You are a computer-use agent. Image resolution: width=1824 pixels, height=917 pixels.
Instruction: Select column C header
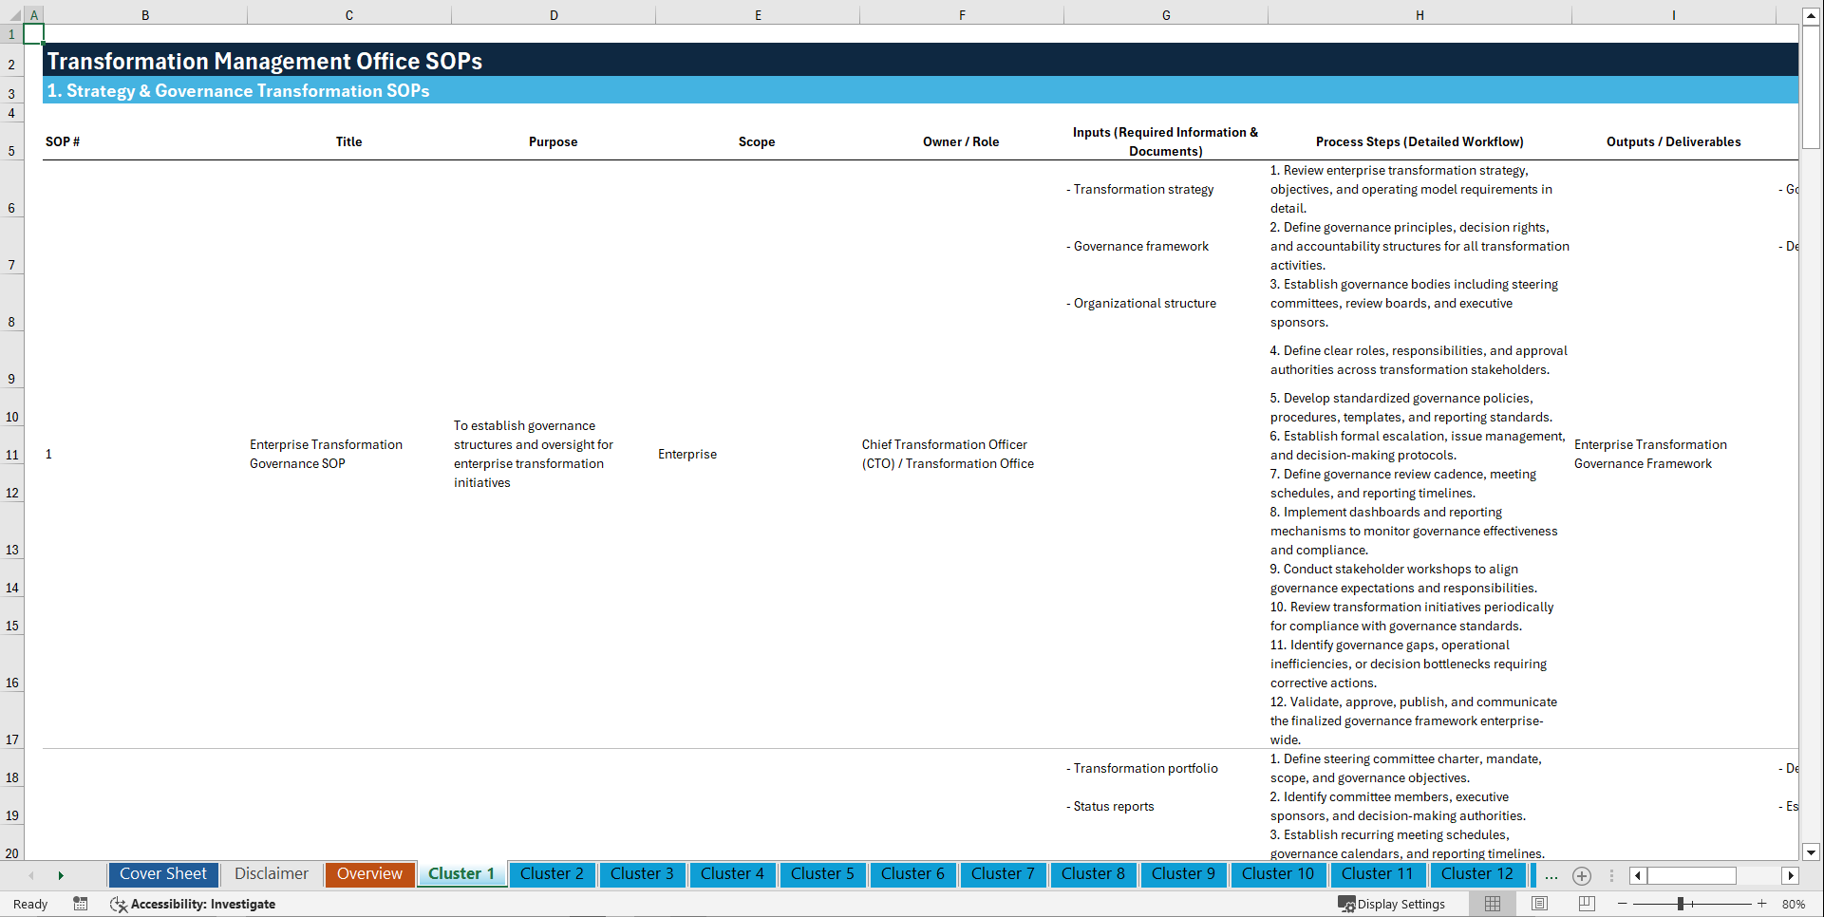pyautogui.click(x=349, y=15)
